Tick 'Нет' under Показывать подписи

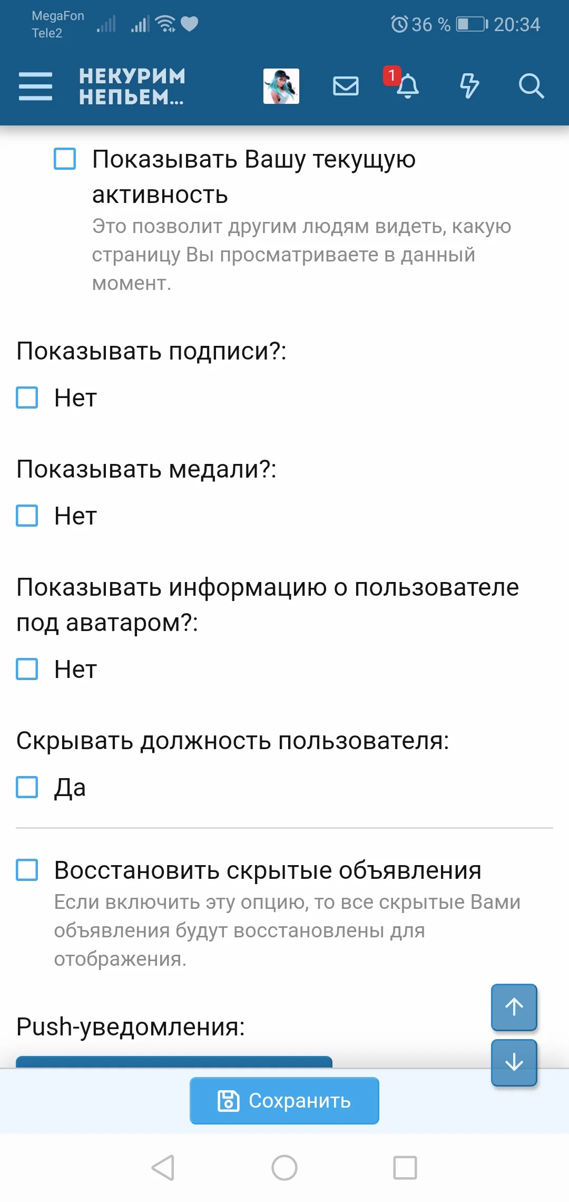[27, 398]
